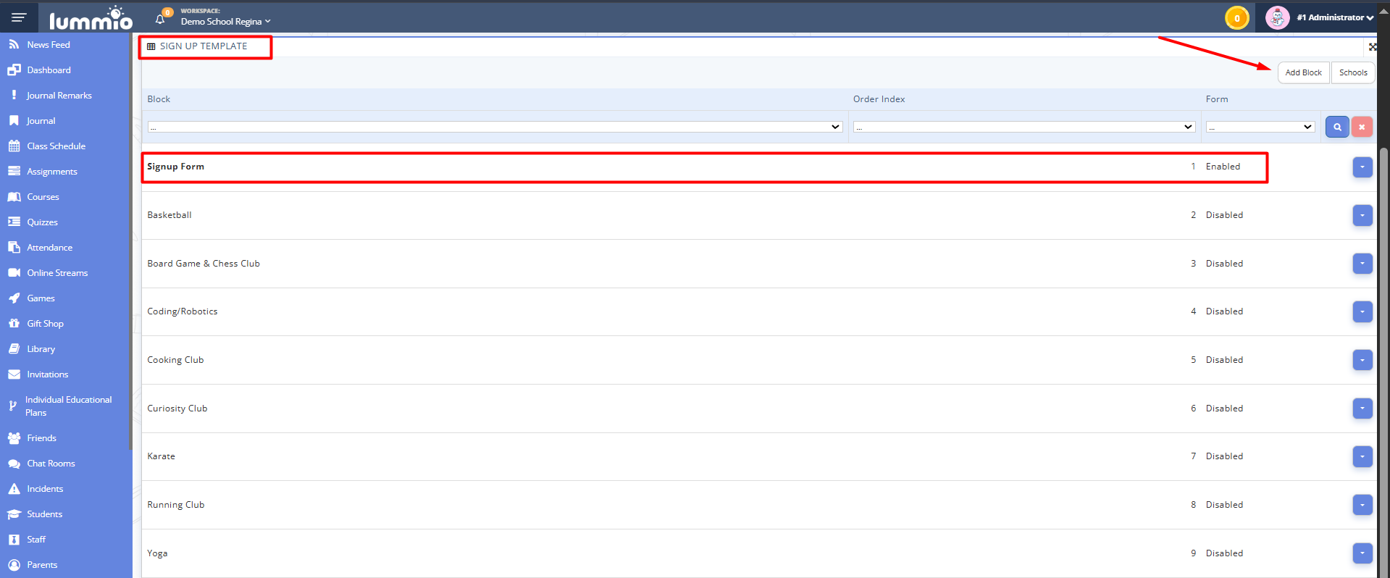Toggle the hamburger sidebar menu
This screenshot has width=1390, height=578.
tap(19, 17)
